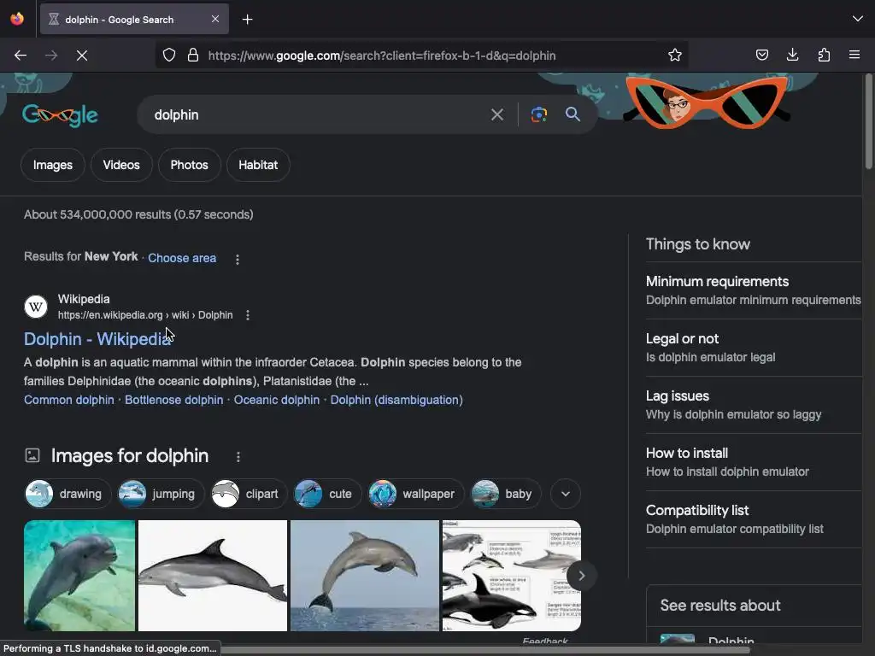Open How to install in Things to know
Viewport: 875px width, 656px height.
754,462
